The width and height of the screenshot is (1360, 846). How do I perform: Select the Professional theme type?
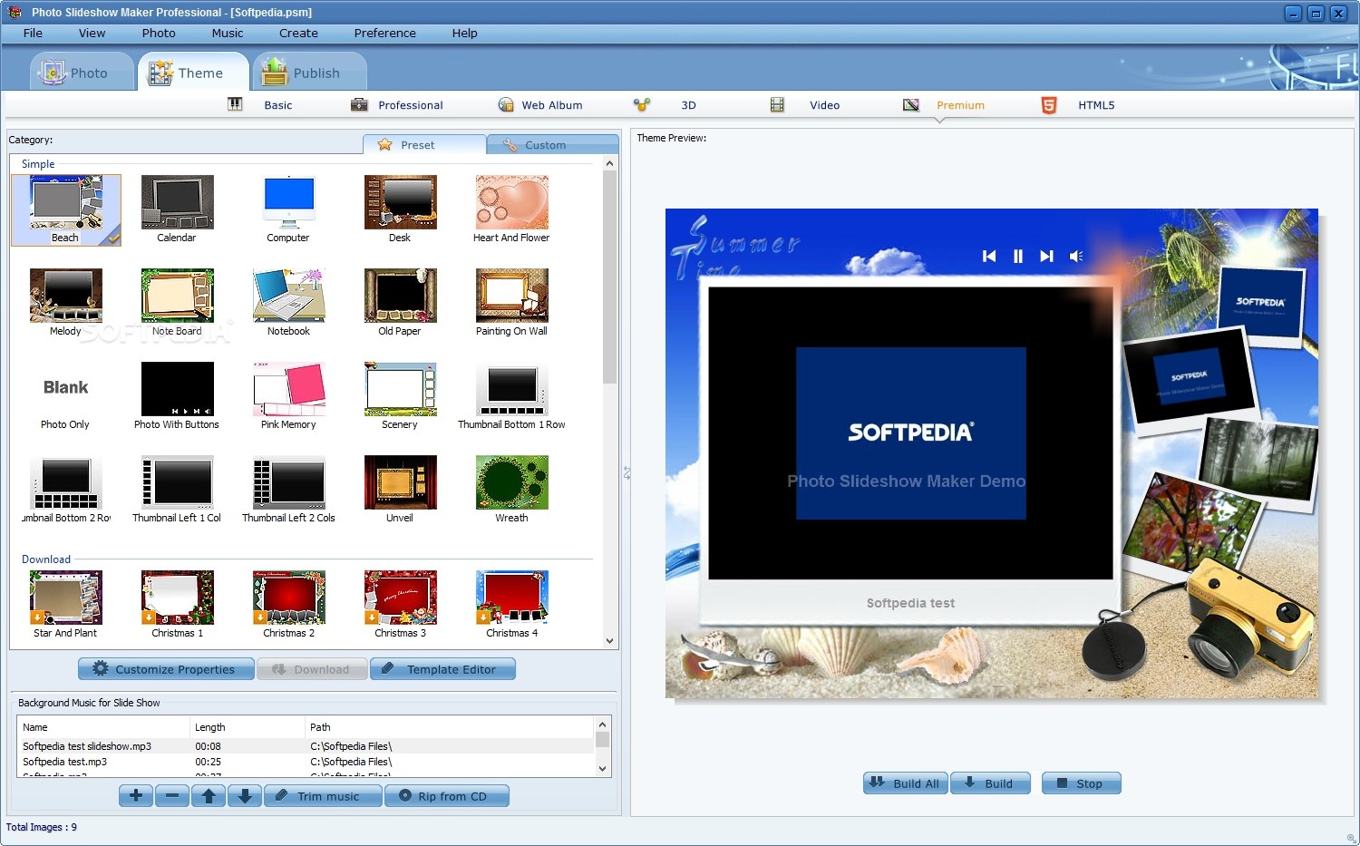[397, 105]
